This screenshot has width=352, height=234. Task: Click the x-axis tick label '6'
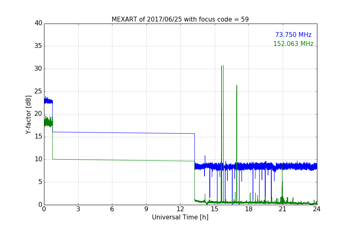click(112, 209)
